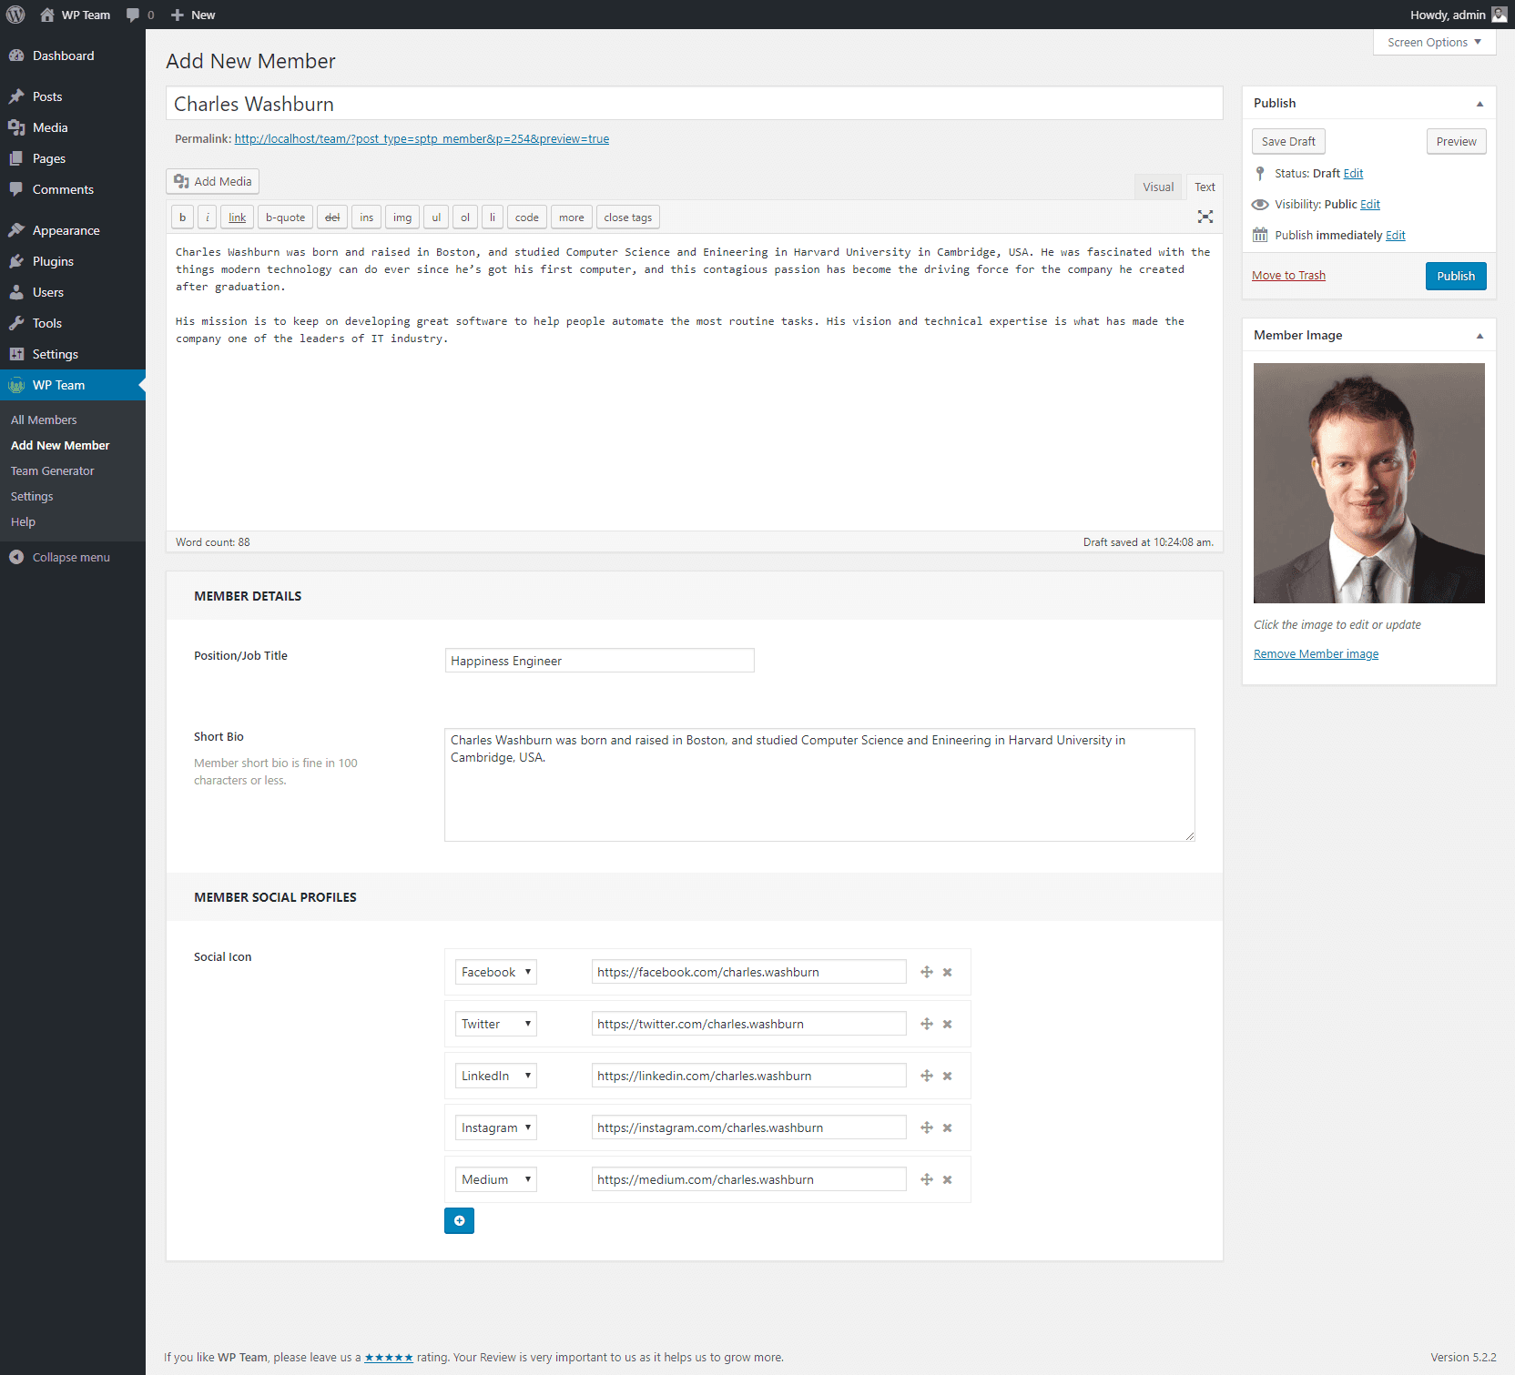Remove the Medium social profile row
1515x1375 pixels.
click(x=947, y=1179)
